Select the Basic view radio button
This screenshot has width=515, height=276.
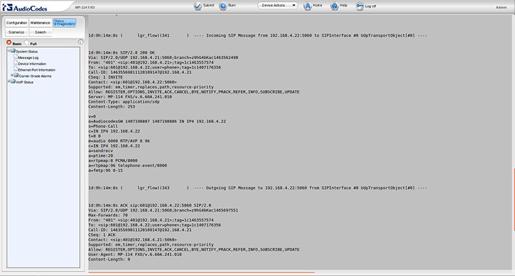click(9, 42)
